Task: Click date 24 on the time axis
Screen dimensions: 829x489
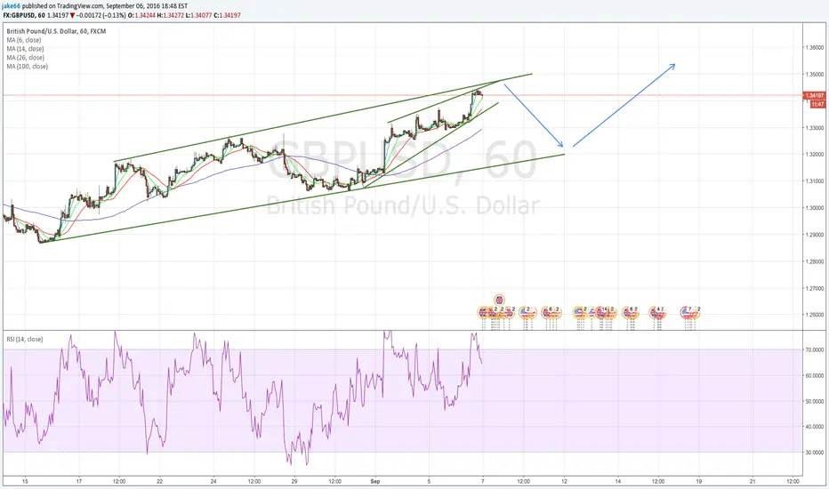Action: tap(213, 482)
